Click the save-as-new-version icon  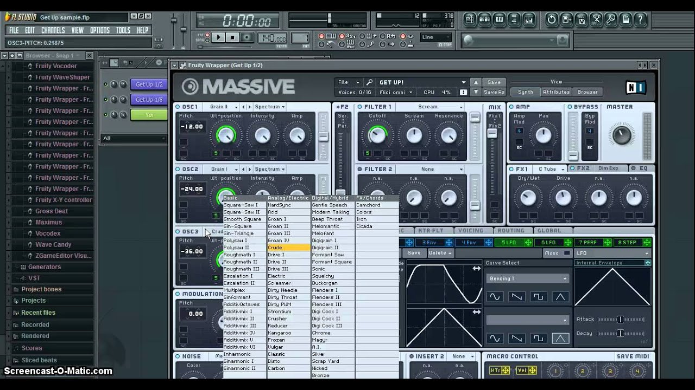566,20
